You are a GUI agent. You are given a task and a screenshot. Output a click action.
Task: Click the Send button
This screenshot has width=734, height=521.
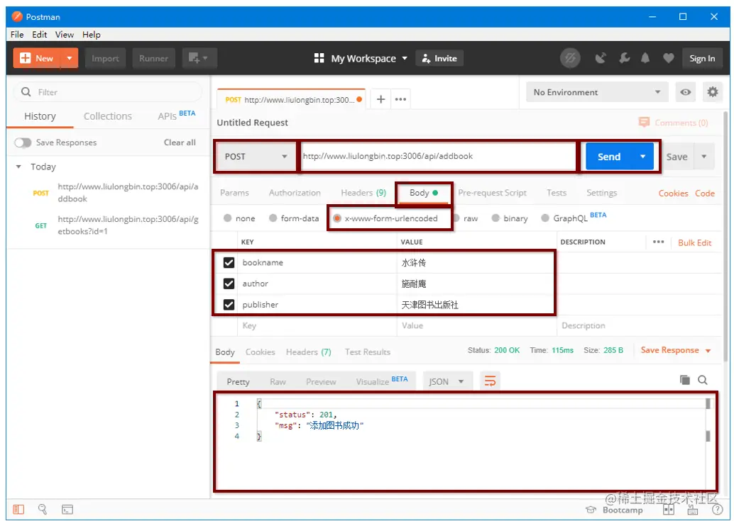tap(608, 157)
